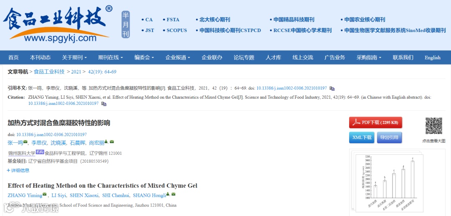Copy the English citation DOI icon
Viewport: 451px width, 216px height.
(104, 104)
